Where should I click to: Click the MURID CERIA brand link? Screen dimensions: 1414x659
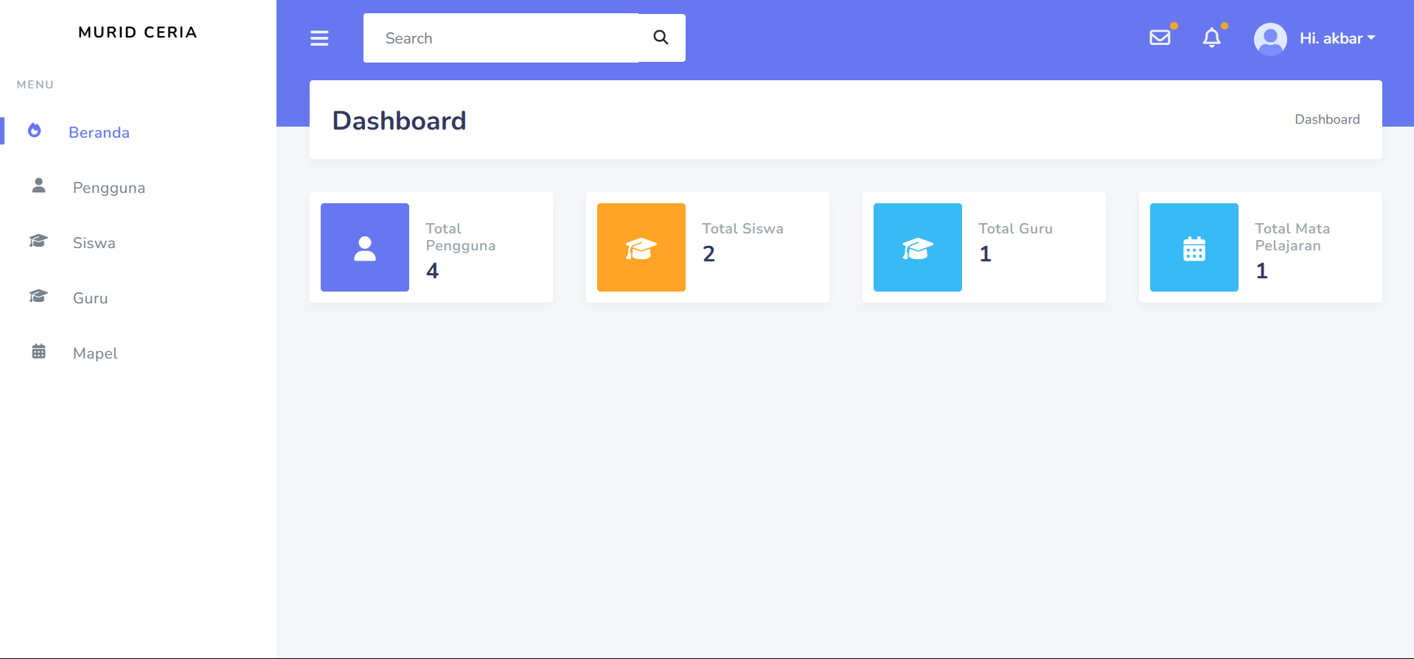[138, 32]
